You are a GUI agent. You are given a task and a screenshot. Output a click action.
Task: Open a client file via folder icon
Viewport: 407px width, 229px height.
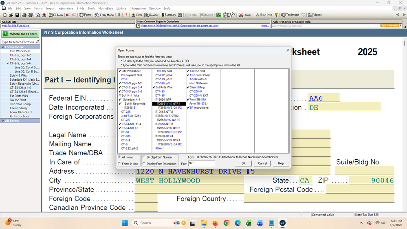click(x=11, y=15)
